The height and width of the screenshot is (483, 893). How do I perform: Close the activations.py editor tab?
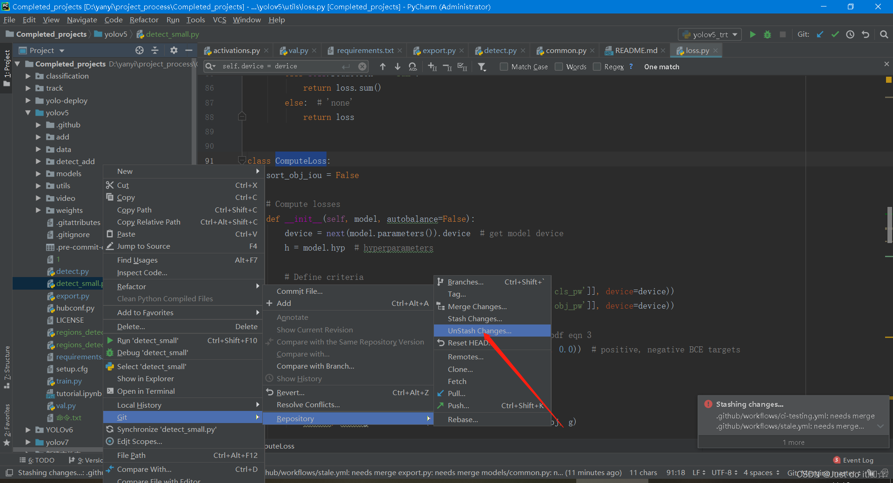[x=266, y=51]
